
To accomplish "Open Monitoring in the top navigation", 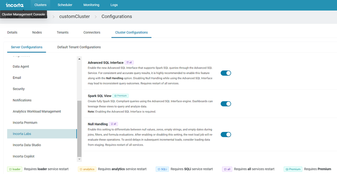I will click(91, 5).
